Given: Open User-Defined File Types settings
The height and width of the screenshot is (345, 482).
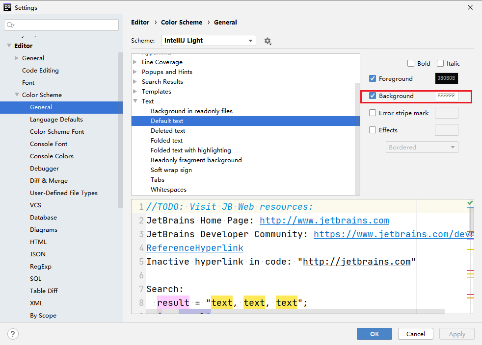Looking at the screenshot, I should click(x=64, y=193).
